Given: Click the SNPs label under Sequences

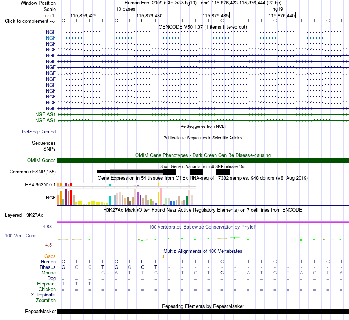Looking at the screenshot, I should [x=50, y=149].
